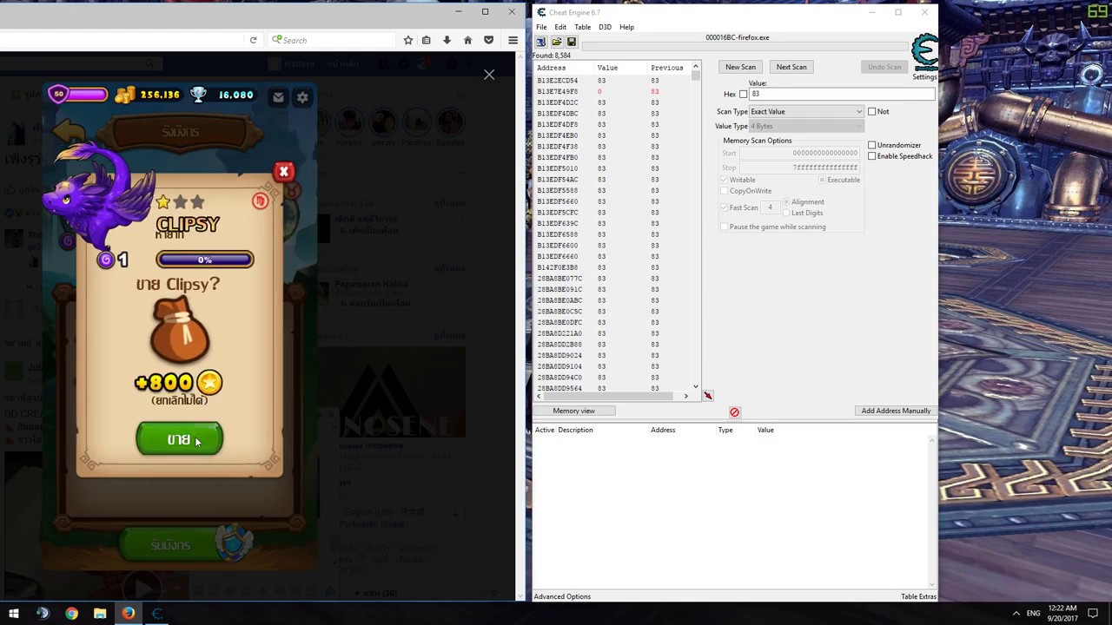Click the Next Scan button
Image resolution: width=1112 pixels, height=625 pixels.
click(x=791, y=67)
